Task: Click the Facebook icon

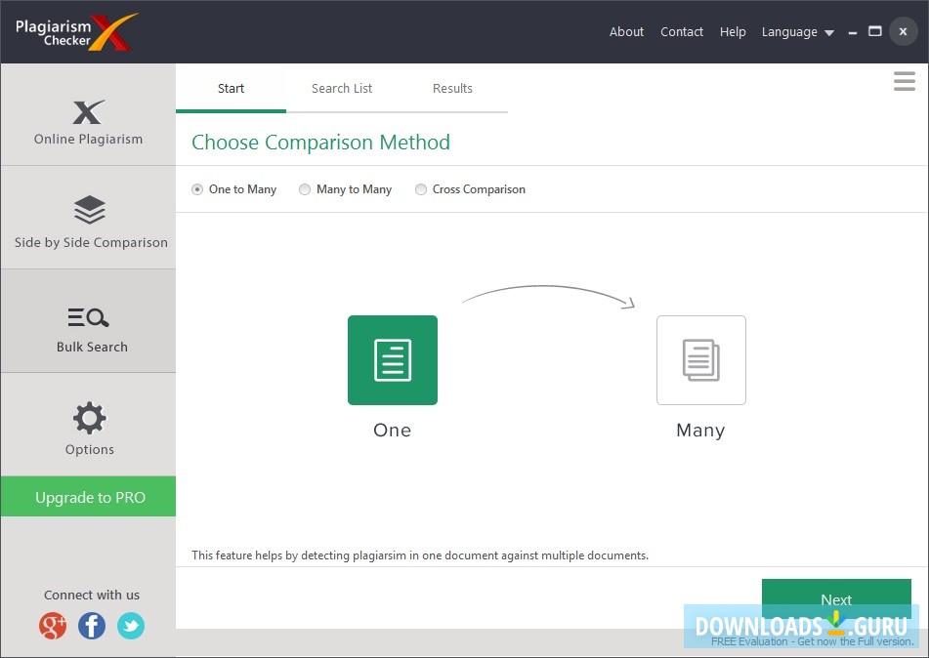Action: point(92,626)
